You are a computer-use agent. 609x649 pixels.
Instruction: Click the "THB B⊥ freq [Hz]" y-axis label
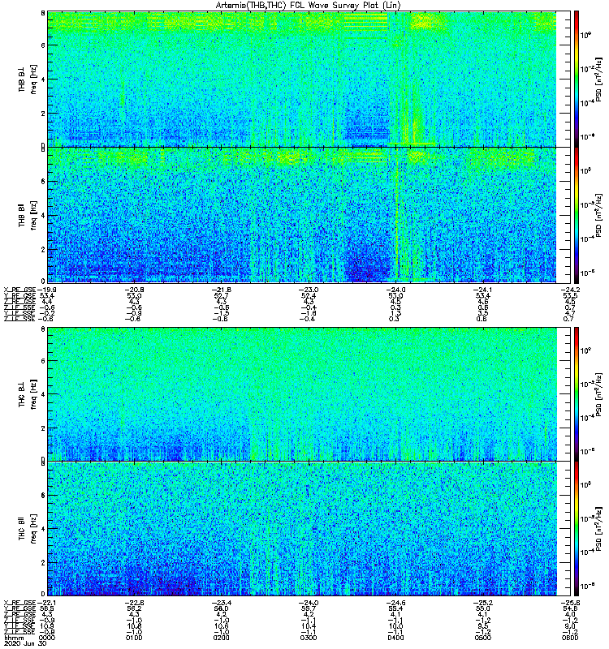[28, 79]
